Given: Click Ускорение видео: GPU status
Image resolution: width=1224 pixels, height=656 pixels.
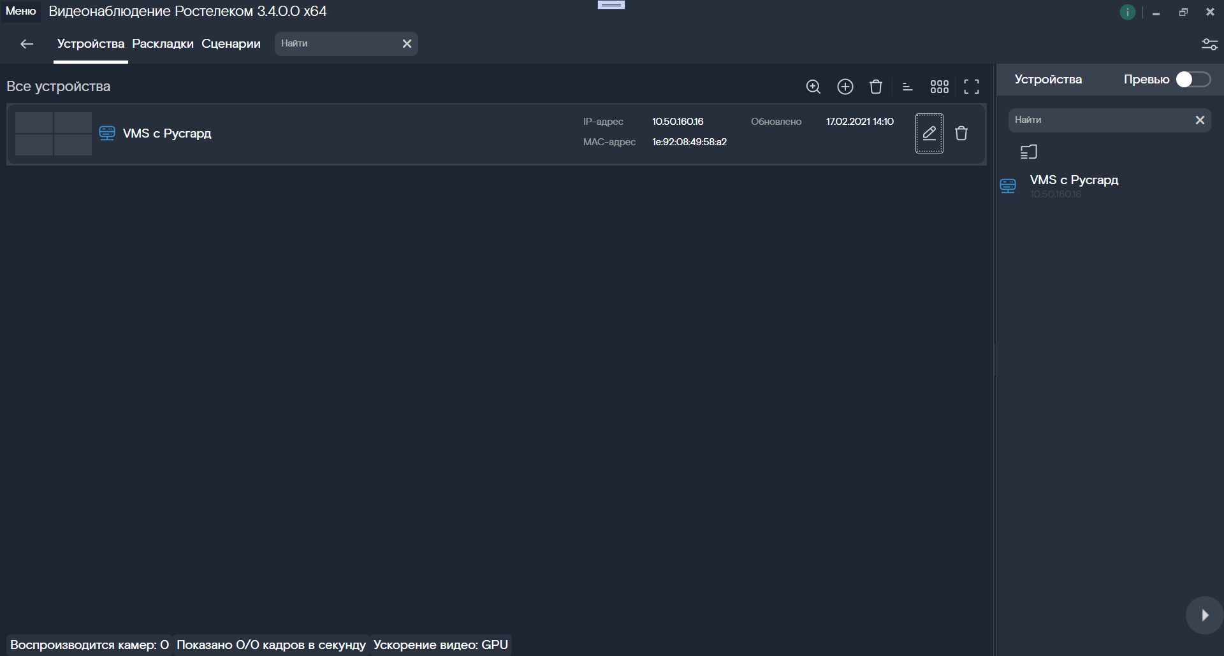Looking at the screenshot, I should coord(441,645).
